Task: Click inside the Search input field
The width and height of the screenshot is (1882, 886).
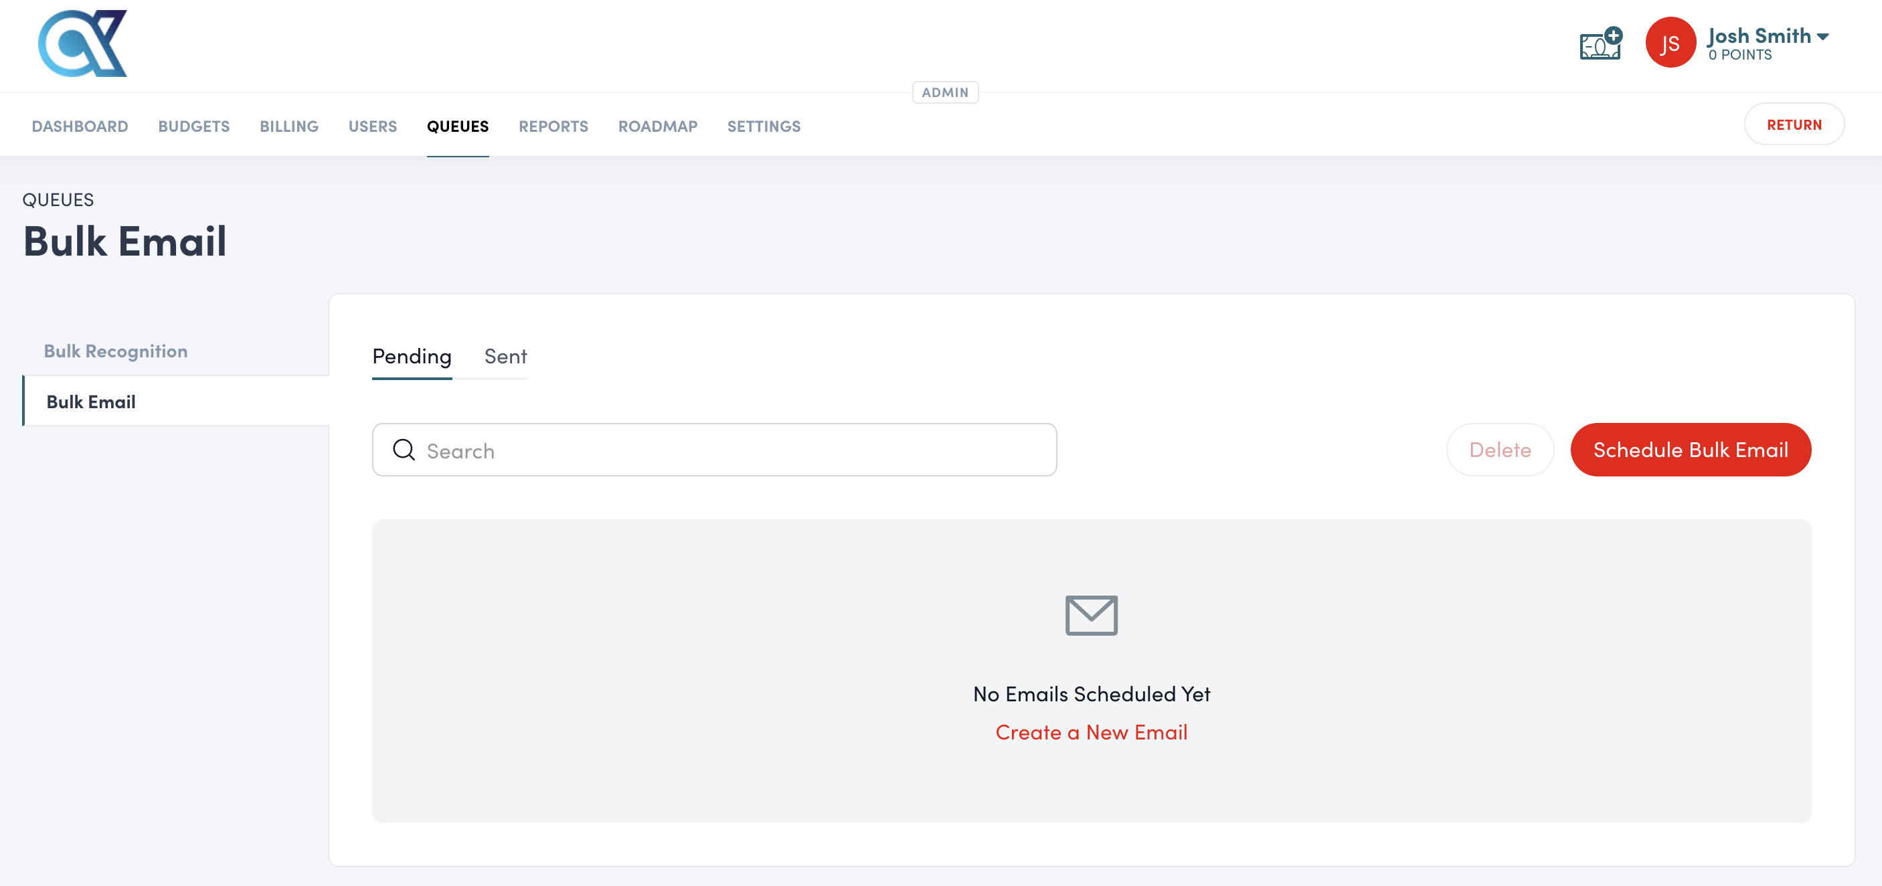Action: coord(657,450)
